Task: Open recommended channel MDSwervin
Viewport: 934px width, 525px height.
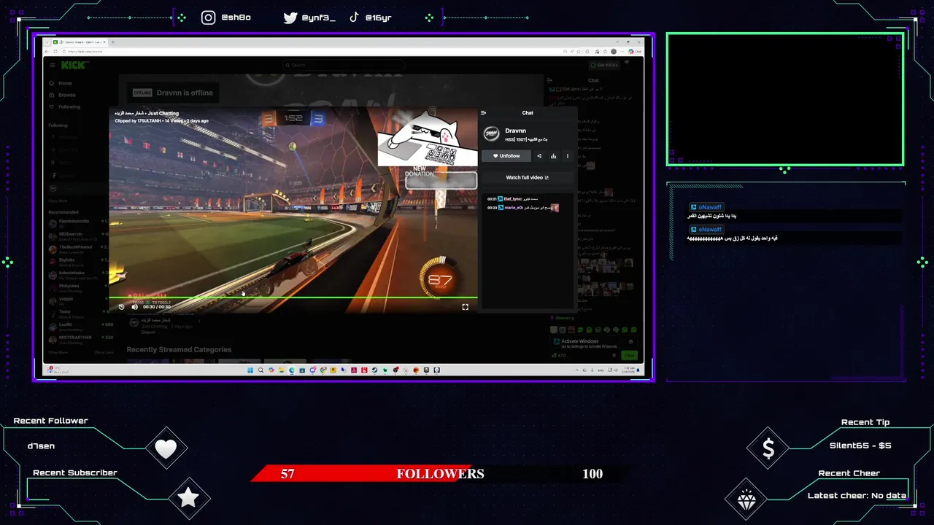Action: point(78,235)
